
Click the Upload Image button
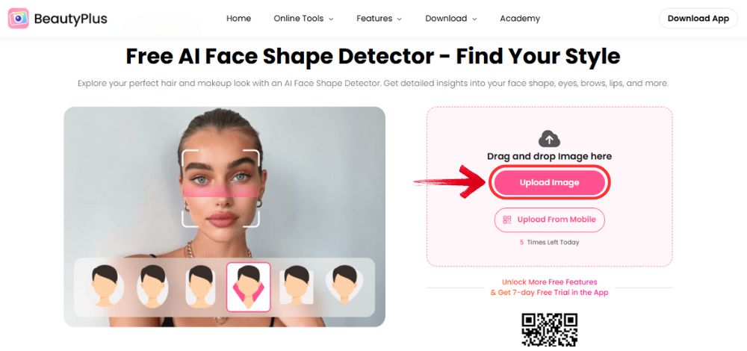click(549, 183)
